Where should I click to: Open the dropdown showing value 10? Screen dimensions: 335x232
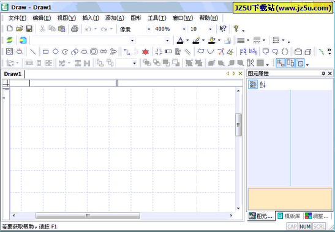(210, 29)
